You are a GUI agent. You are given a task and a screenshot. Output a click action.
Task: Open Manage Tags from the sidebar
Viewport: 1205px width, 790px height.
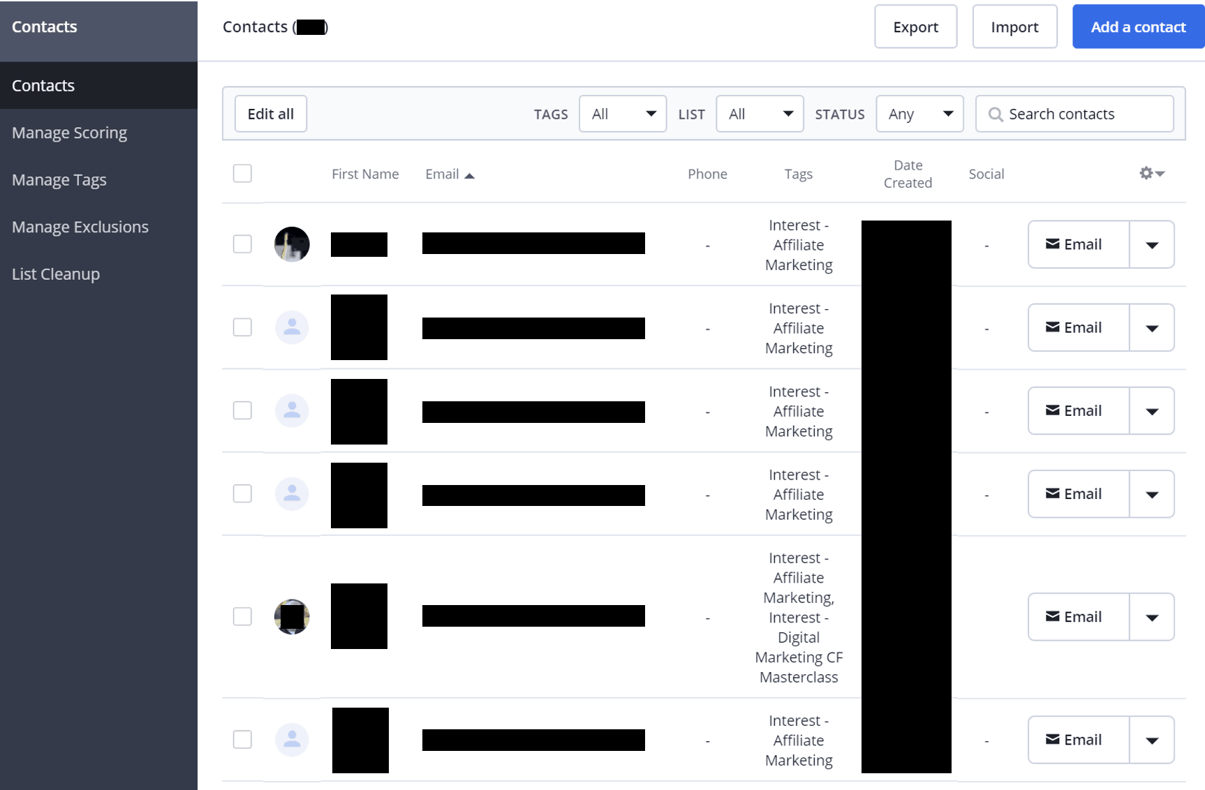[x=59, y=180]
